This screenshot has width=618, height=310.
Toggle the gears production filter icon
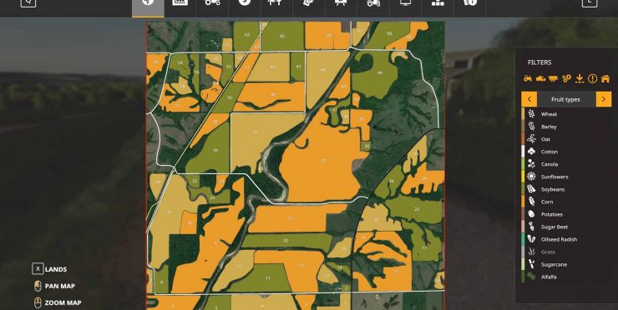pos(566,78)
